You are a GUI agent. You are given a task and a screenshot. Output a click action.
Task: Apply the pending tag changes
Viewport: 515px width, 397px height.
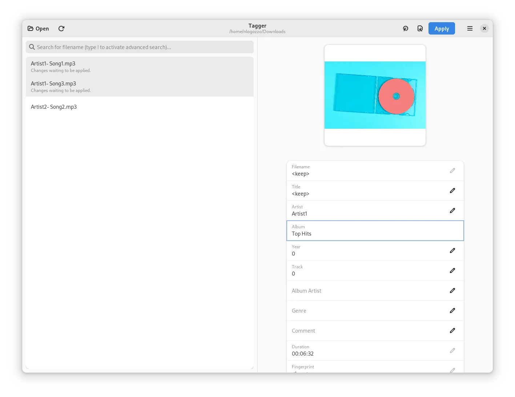pos(442,28)
